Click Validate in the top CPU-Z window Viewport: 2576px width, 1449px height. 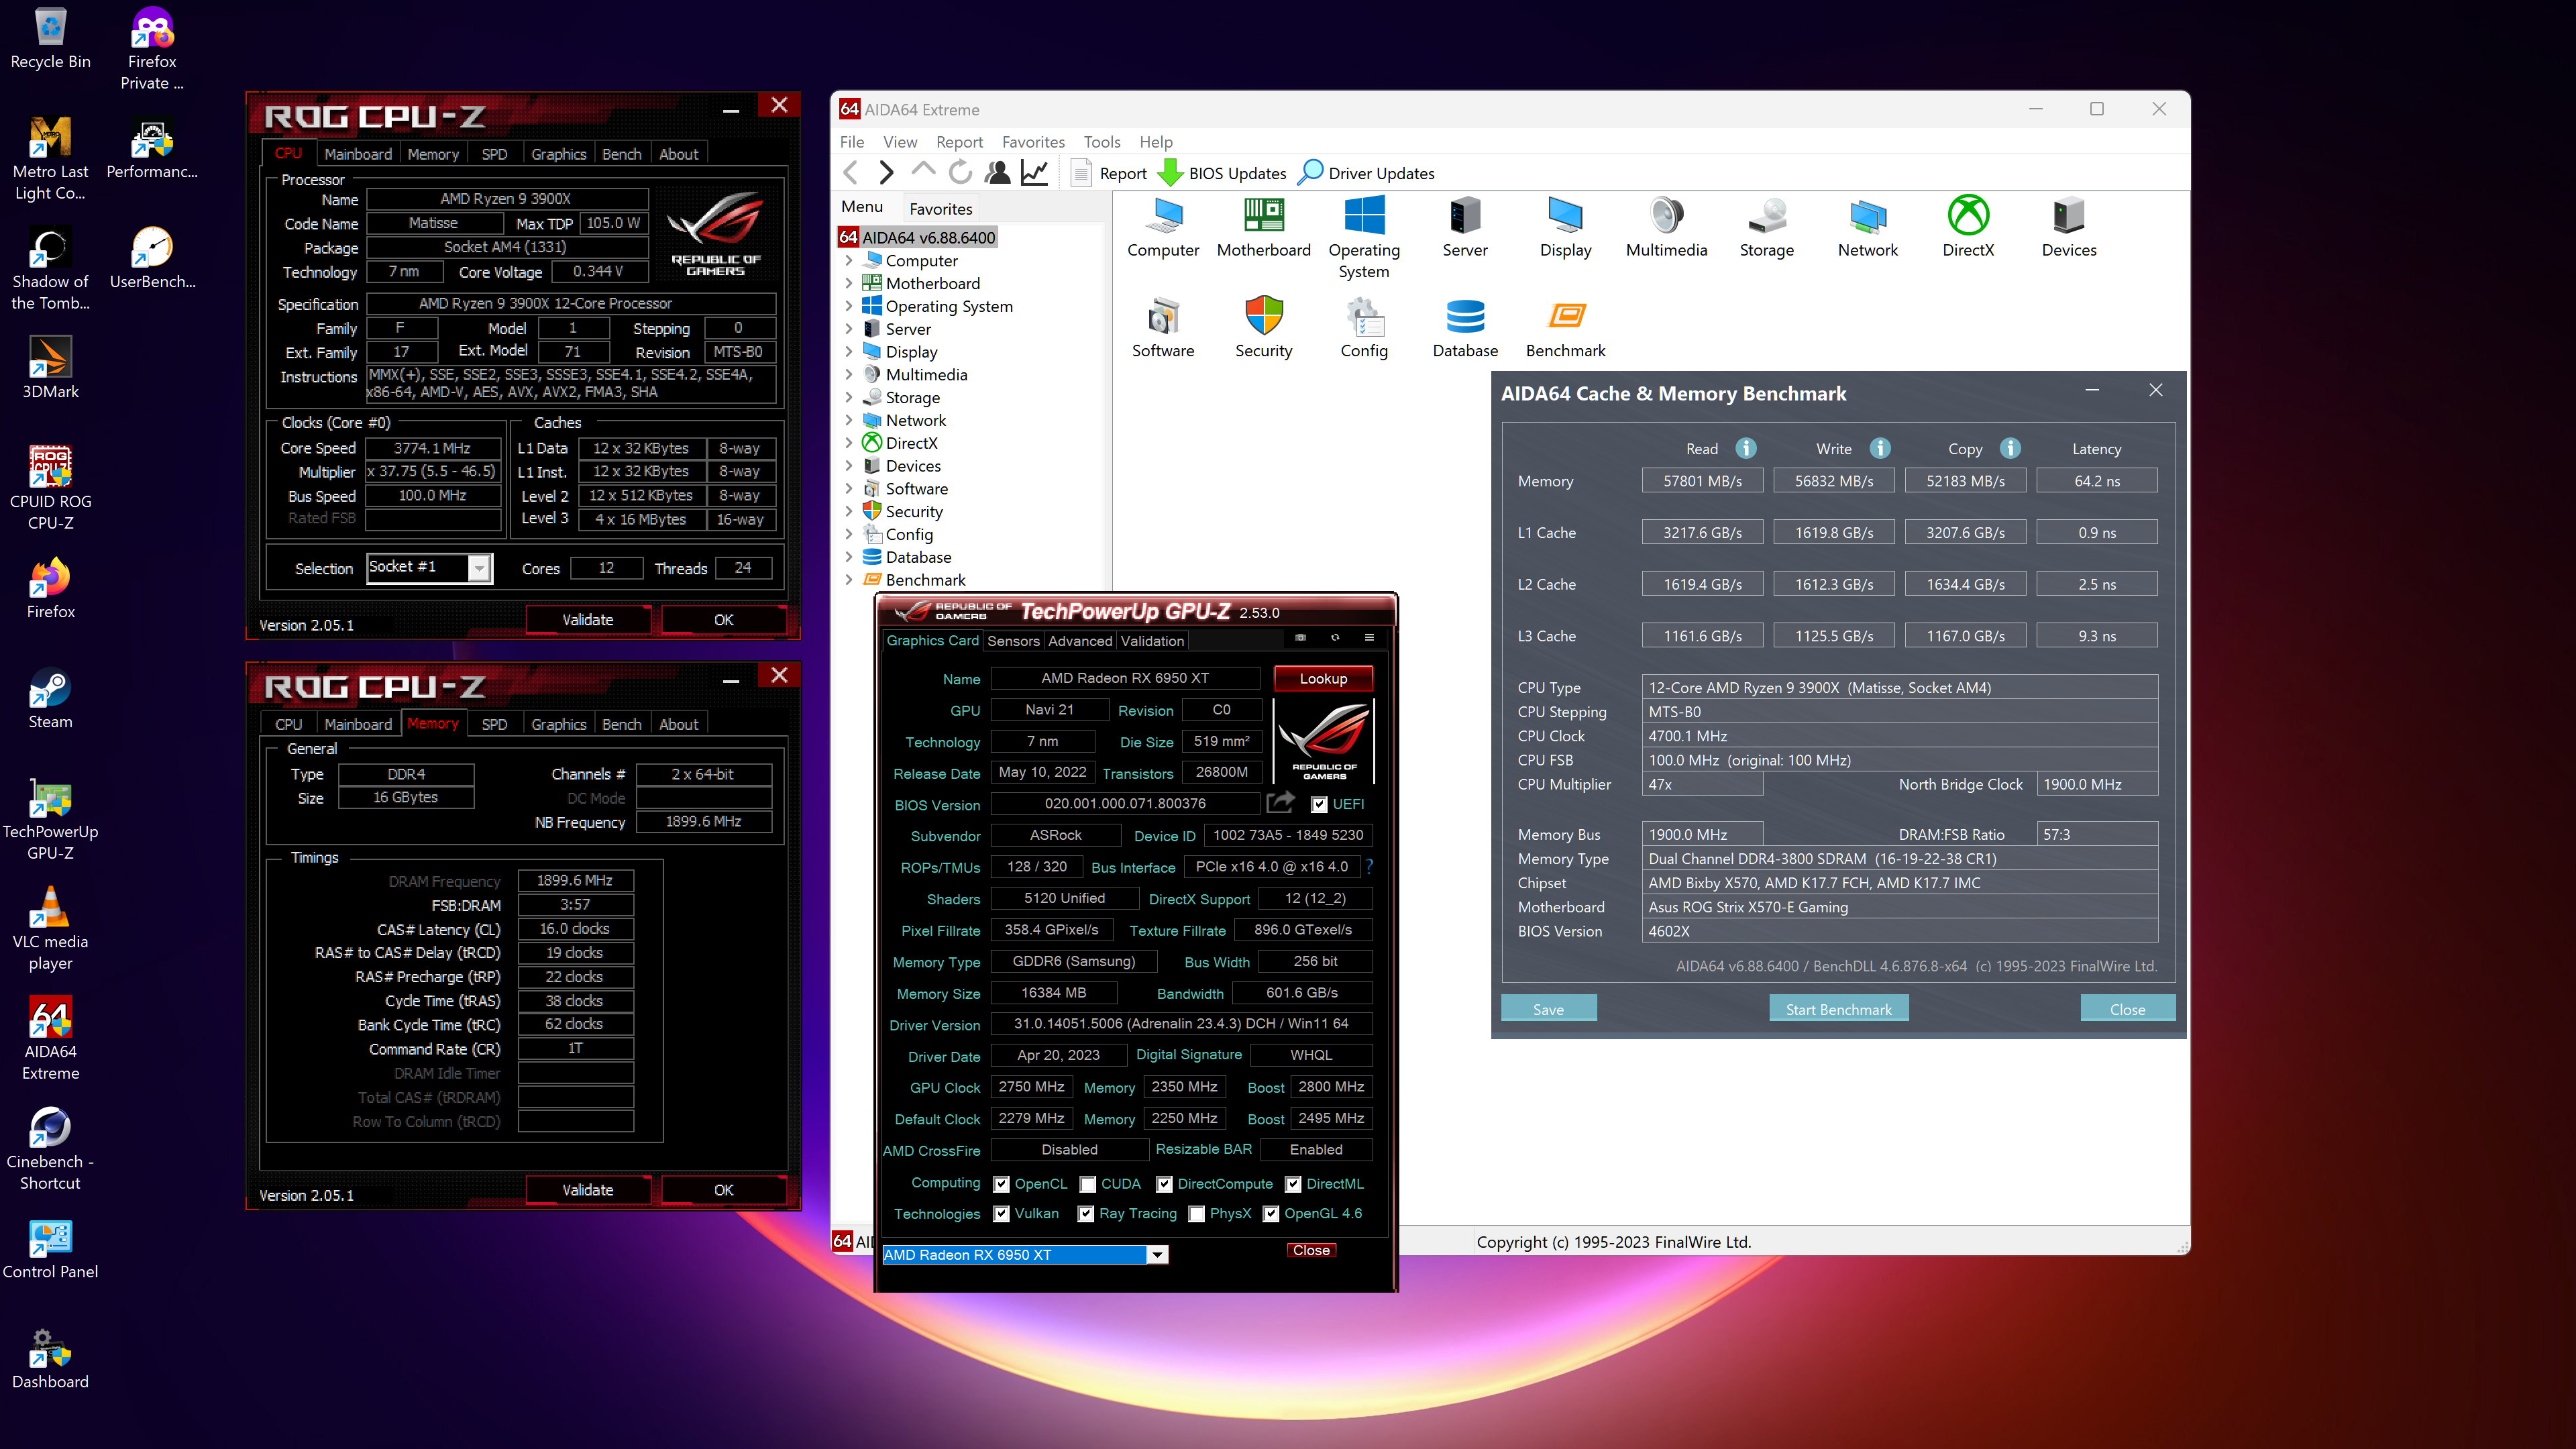pos(588,620)
